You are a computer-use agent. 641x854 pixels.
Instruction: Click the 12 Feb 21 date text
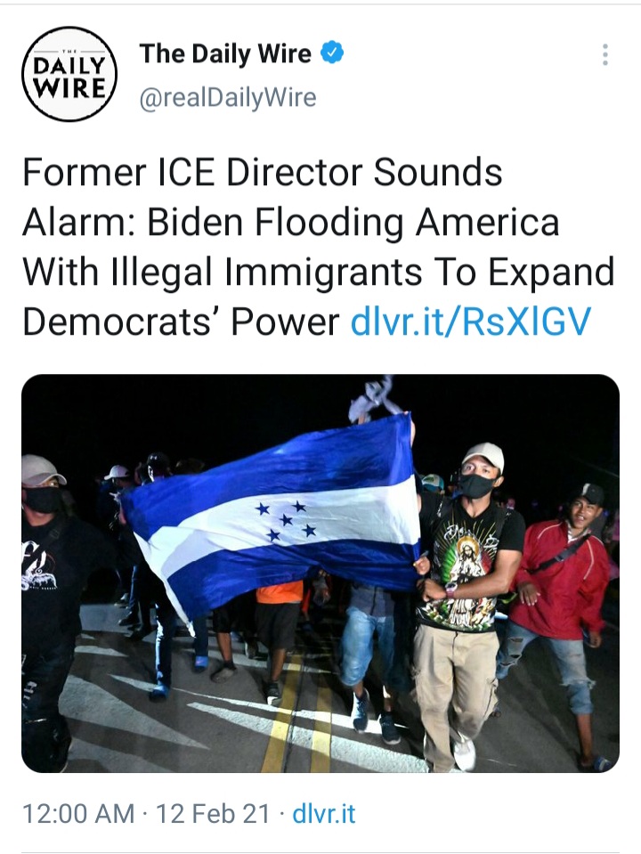pyautogui.click(x=213, y=814)
